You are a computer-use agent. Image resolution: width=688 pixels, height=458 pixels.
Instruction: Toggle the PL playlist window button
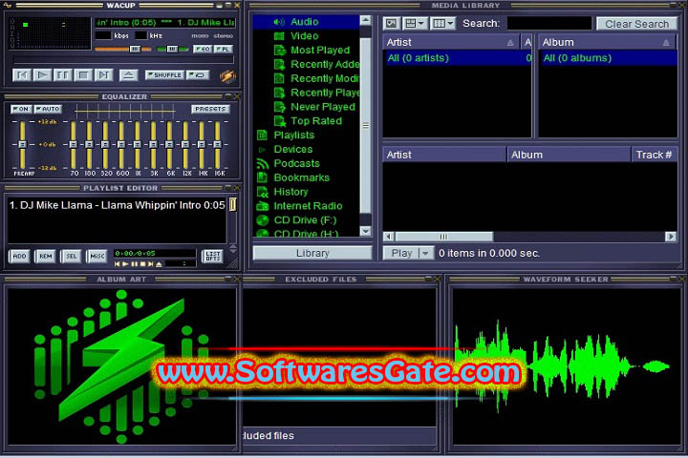[x=223, y=49]
